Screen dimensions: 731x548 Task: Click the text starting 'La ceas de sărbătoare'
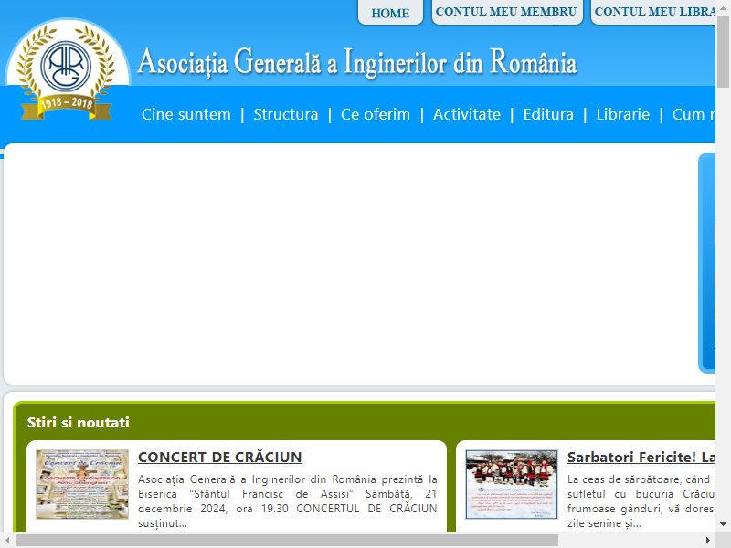point(641,501)
